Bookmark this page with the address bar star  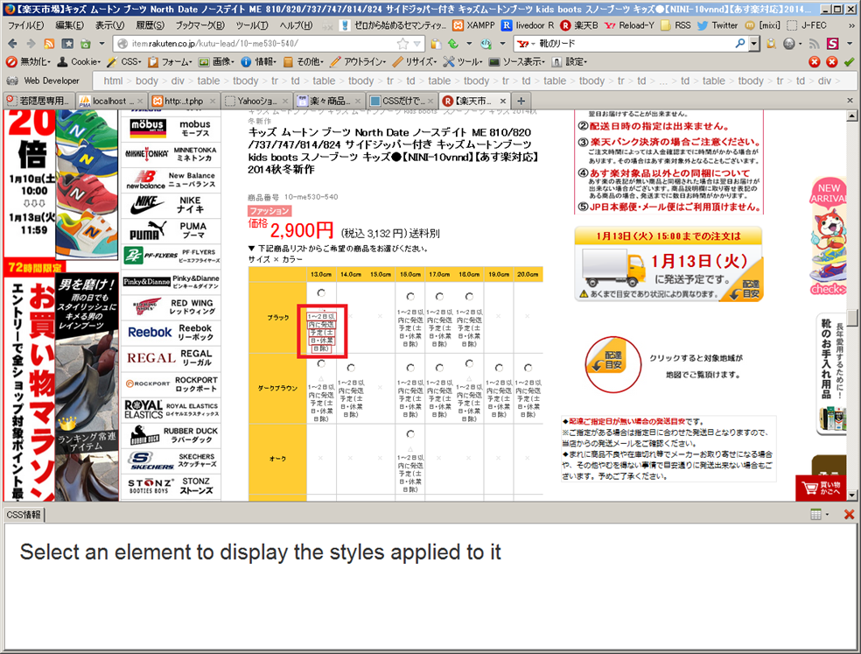403,44
